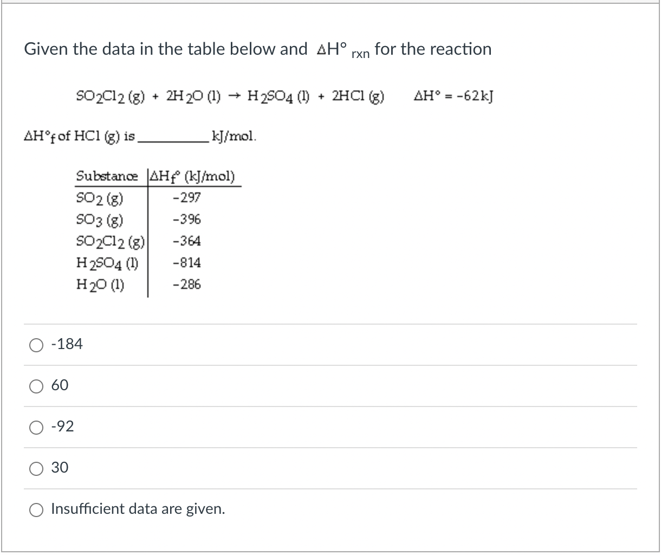Viewport: 661px width, 555px height.
Task: Select the -92 answer radio button
Action: point(36,427)
